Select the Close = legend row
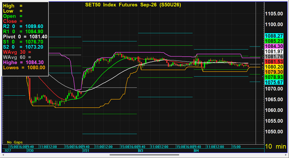 [13, 21]
